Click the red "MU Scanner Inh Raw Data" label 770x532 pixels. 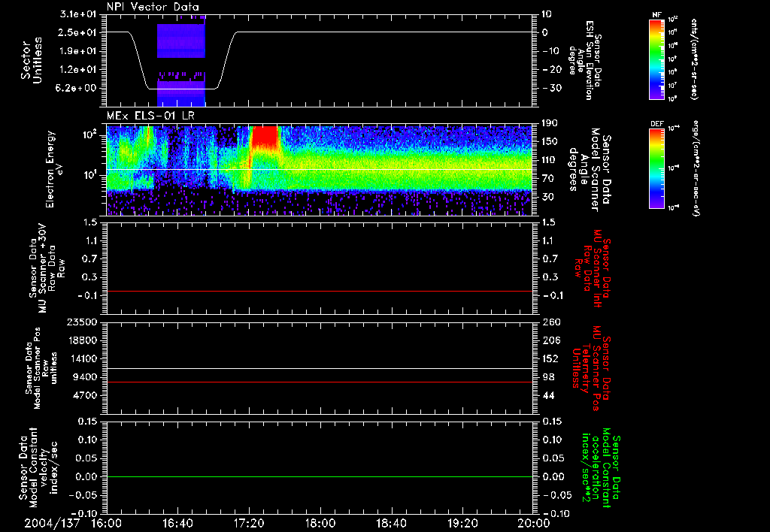coord(593,268)
